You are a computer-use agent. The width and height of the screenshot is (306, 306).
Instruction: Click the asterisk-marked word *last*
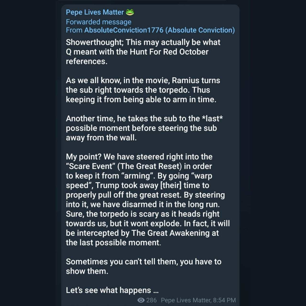point(211,119)
